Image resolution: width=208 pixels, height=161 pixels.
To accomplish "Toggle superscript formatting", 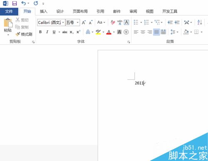I will click(x=78, y=32).
